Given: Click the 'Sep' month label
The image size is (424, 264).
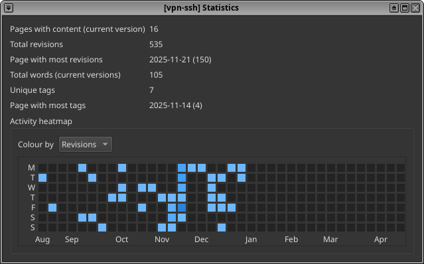Looking at the screenshot, I should (x=72, y=239).
